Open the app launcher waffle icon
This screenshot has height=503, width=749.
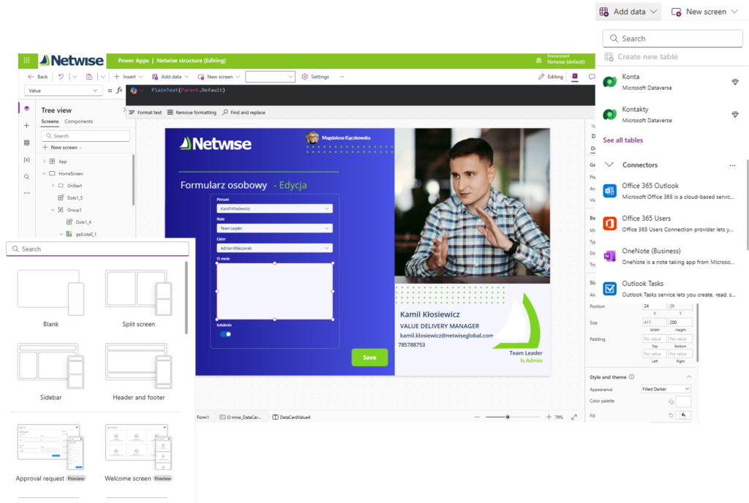click(x=27, y=61)
